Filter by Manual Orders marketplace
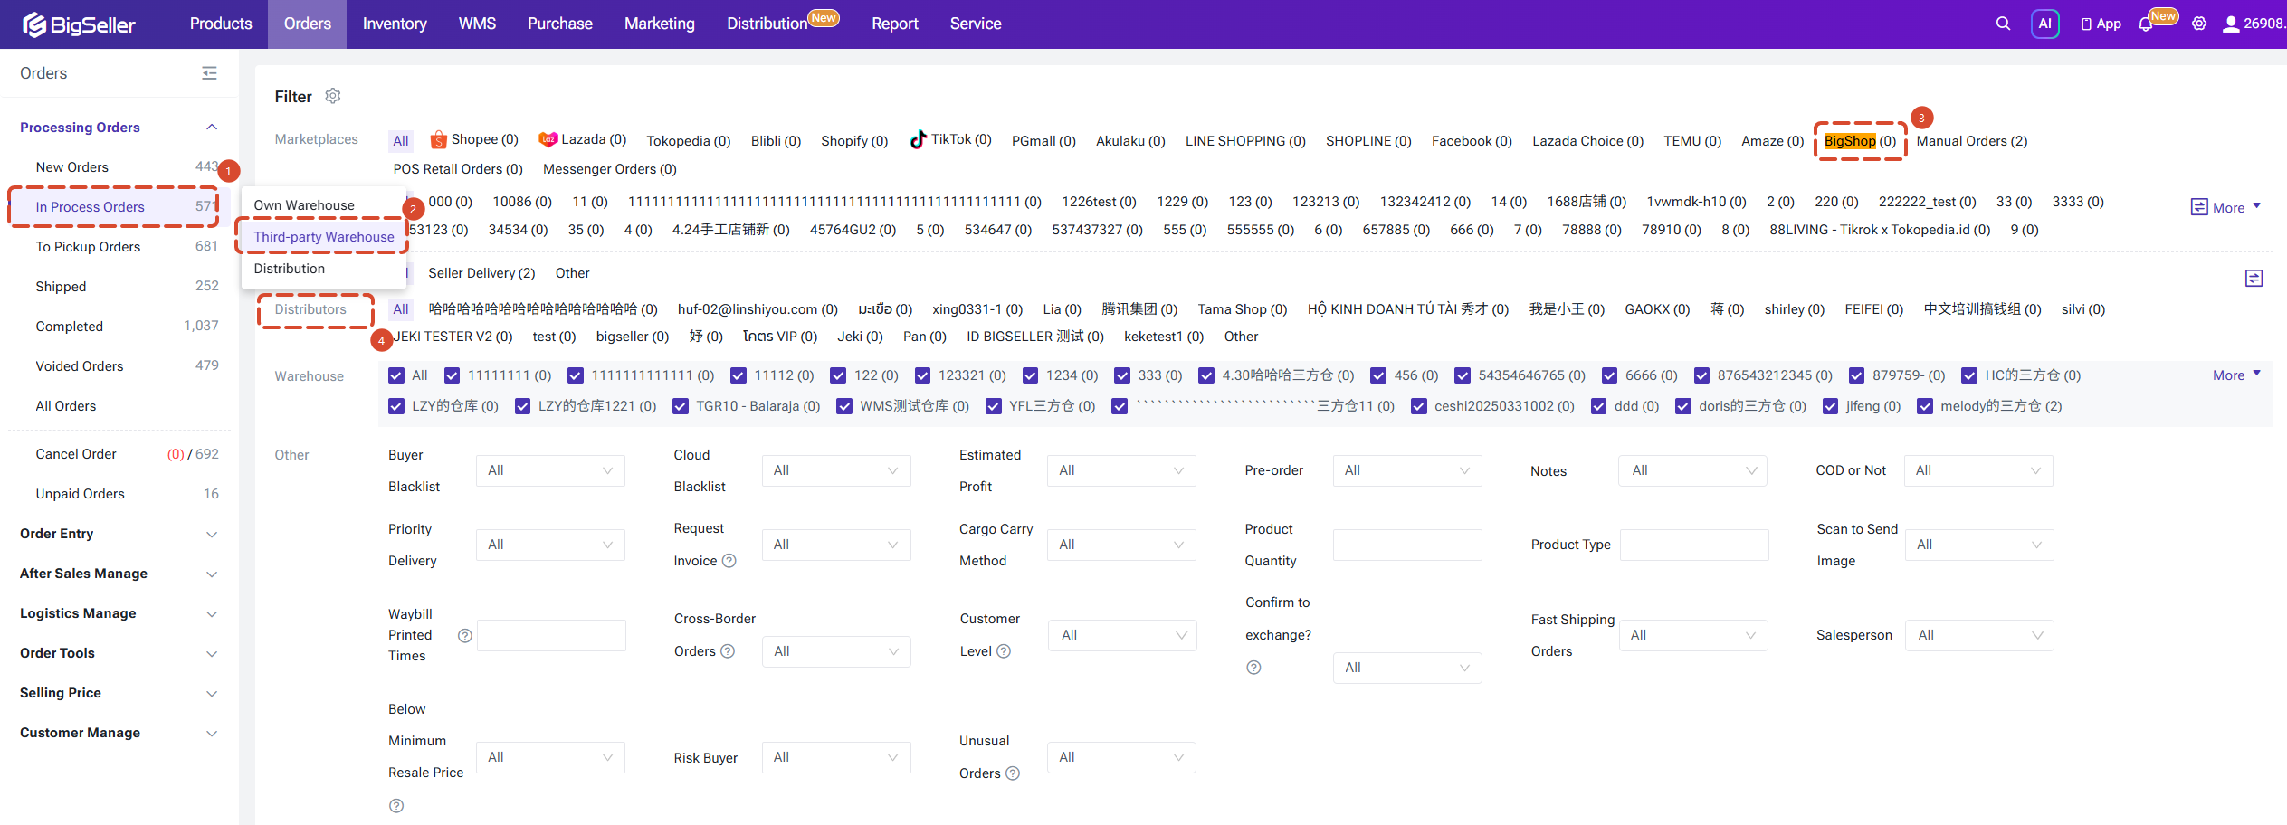 1972,141
